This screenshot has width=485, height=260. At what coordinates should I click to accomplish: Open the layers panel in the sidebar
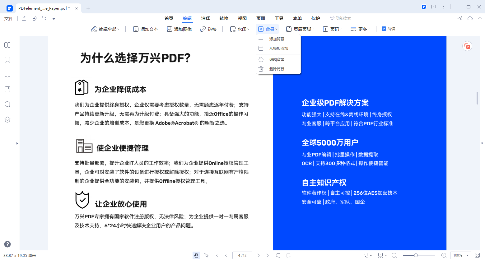click(7, 119)
